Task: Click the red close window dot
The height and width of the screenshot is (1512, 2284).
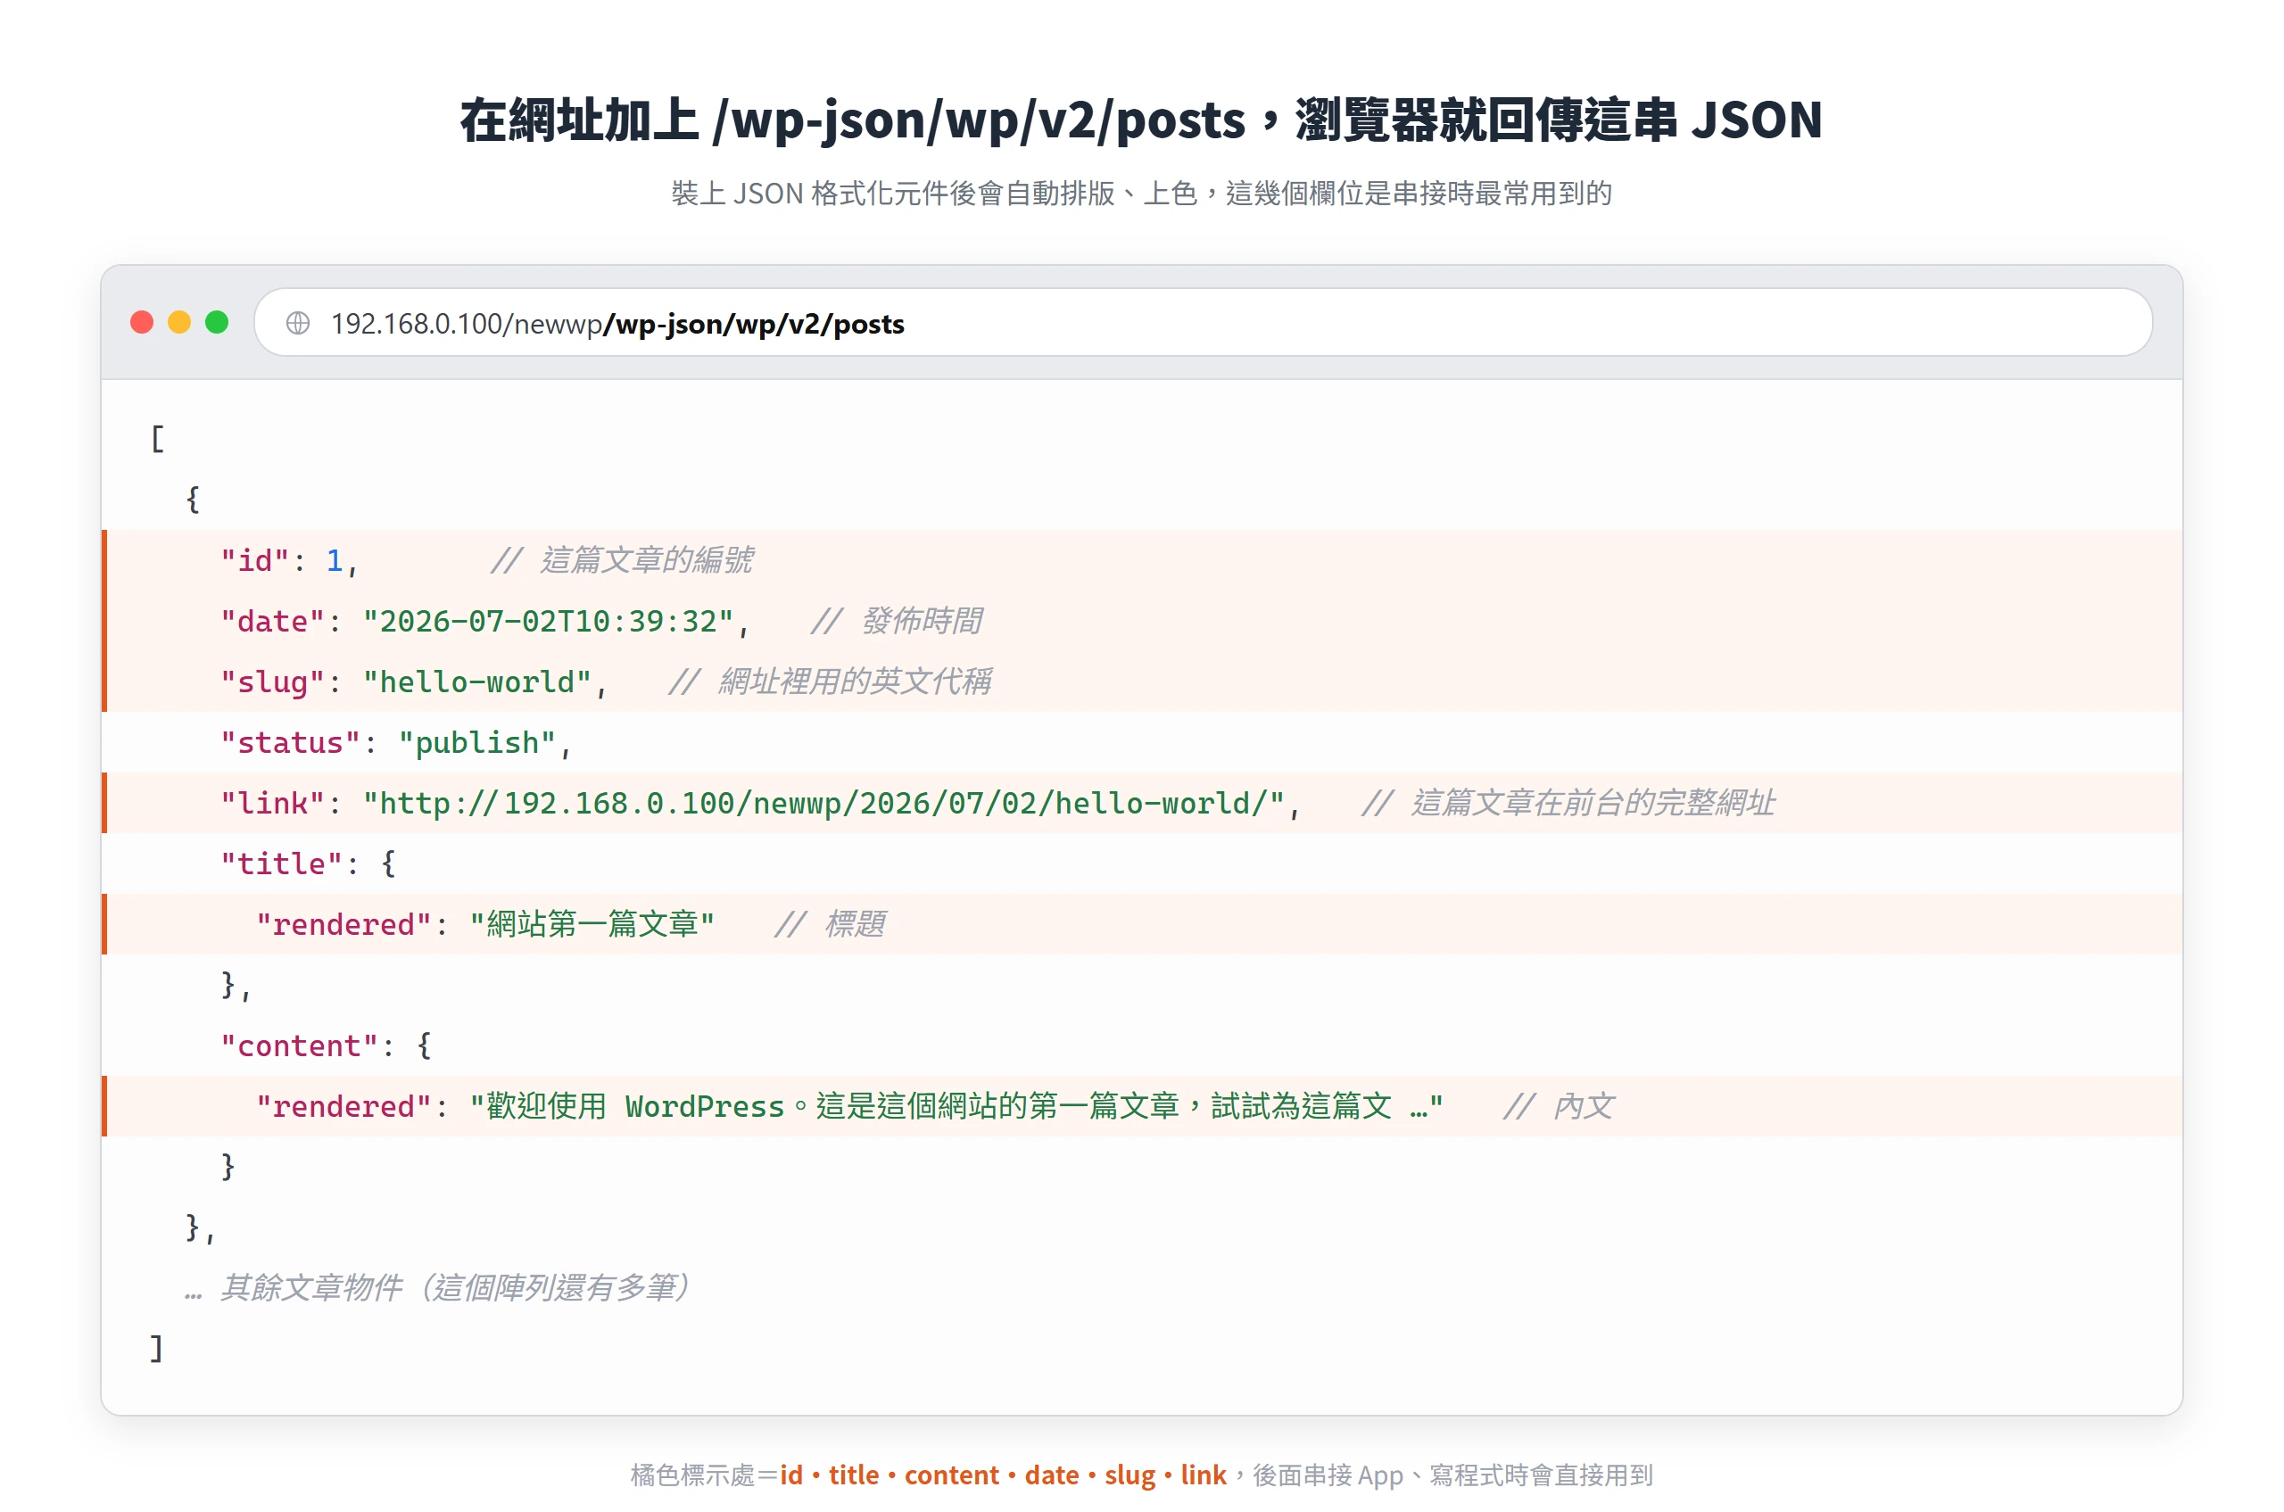Action: click(x=142, y=322)
